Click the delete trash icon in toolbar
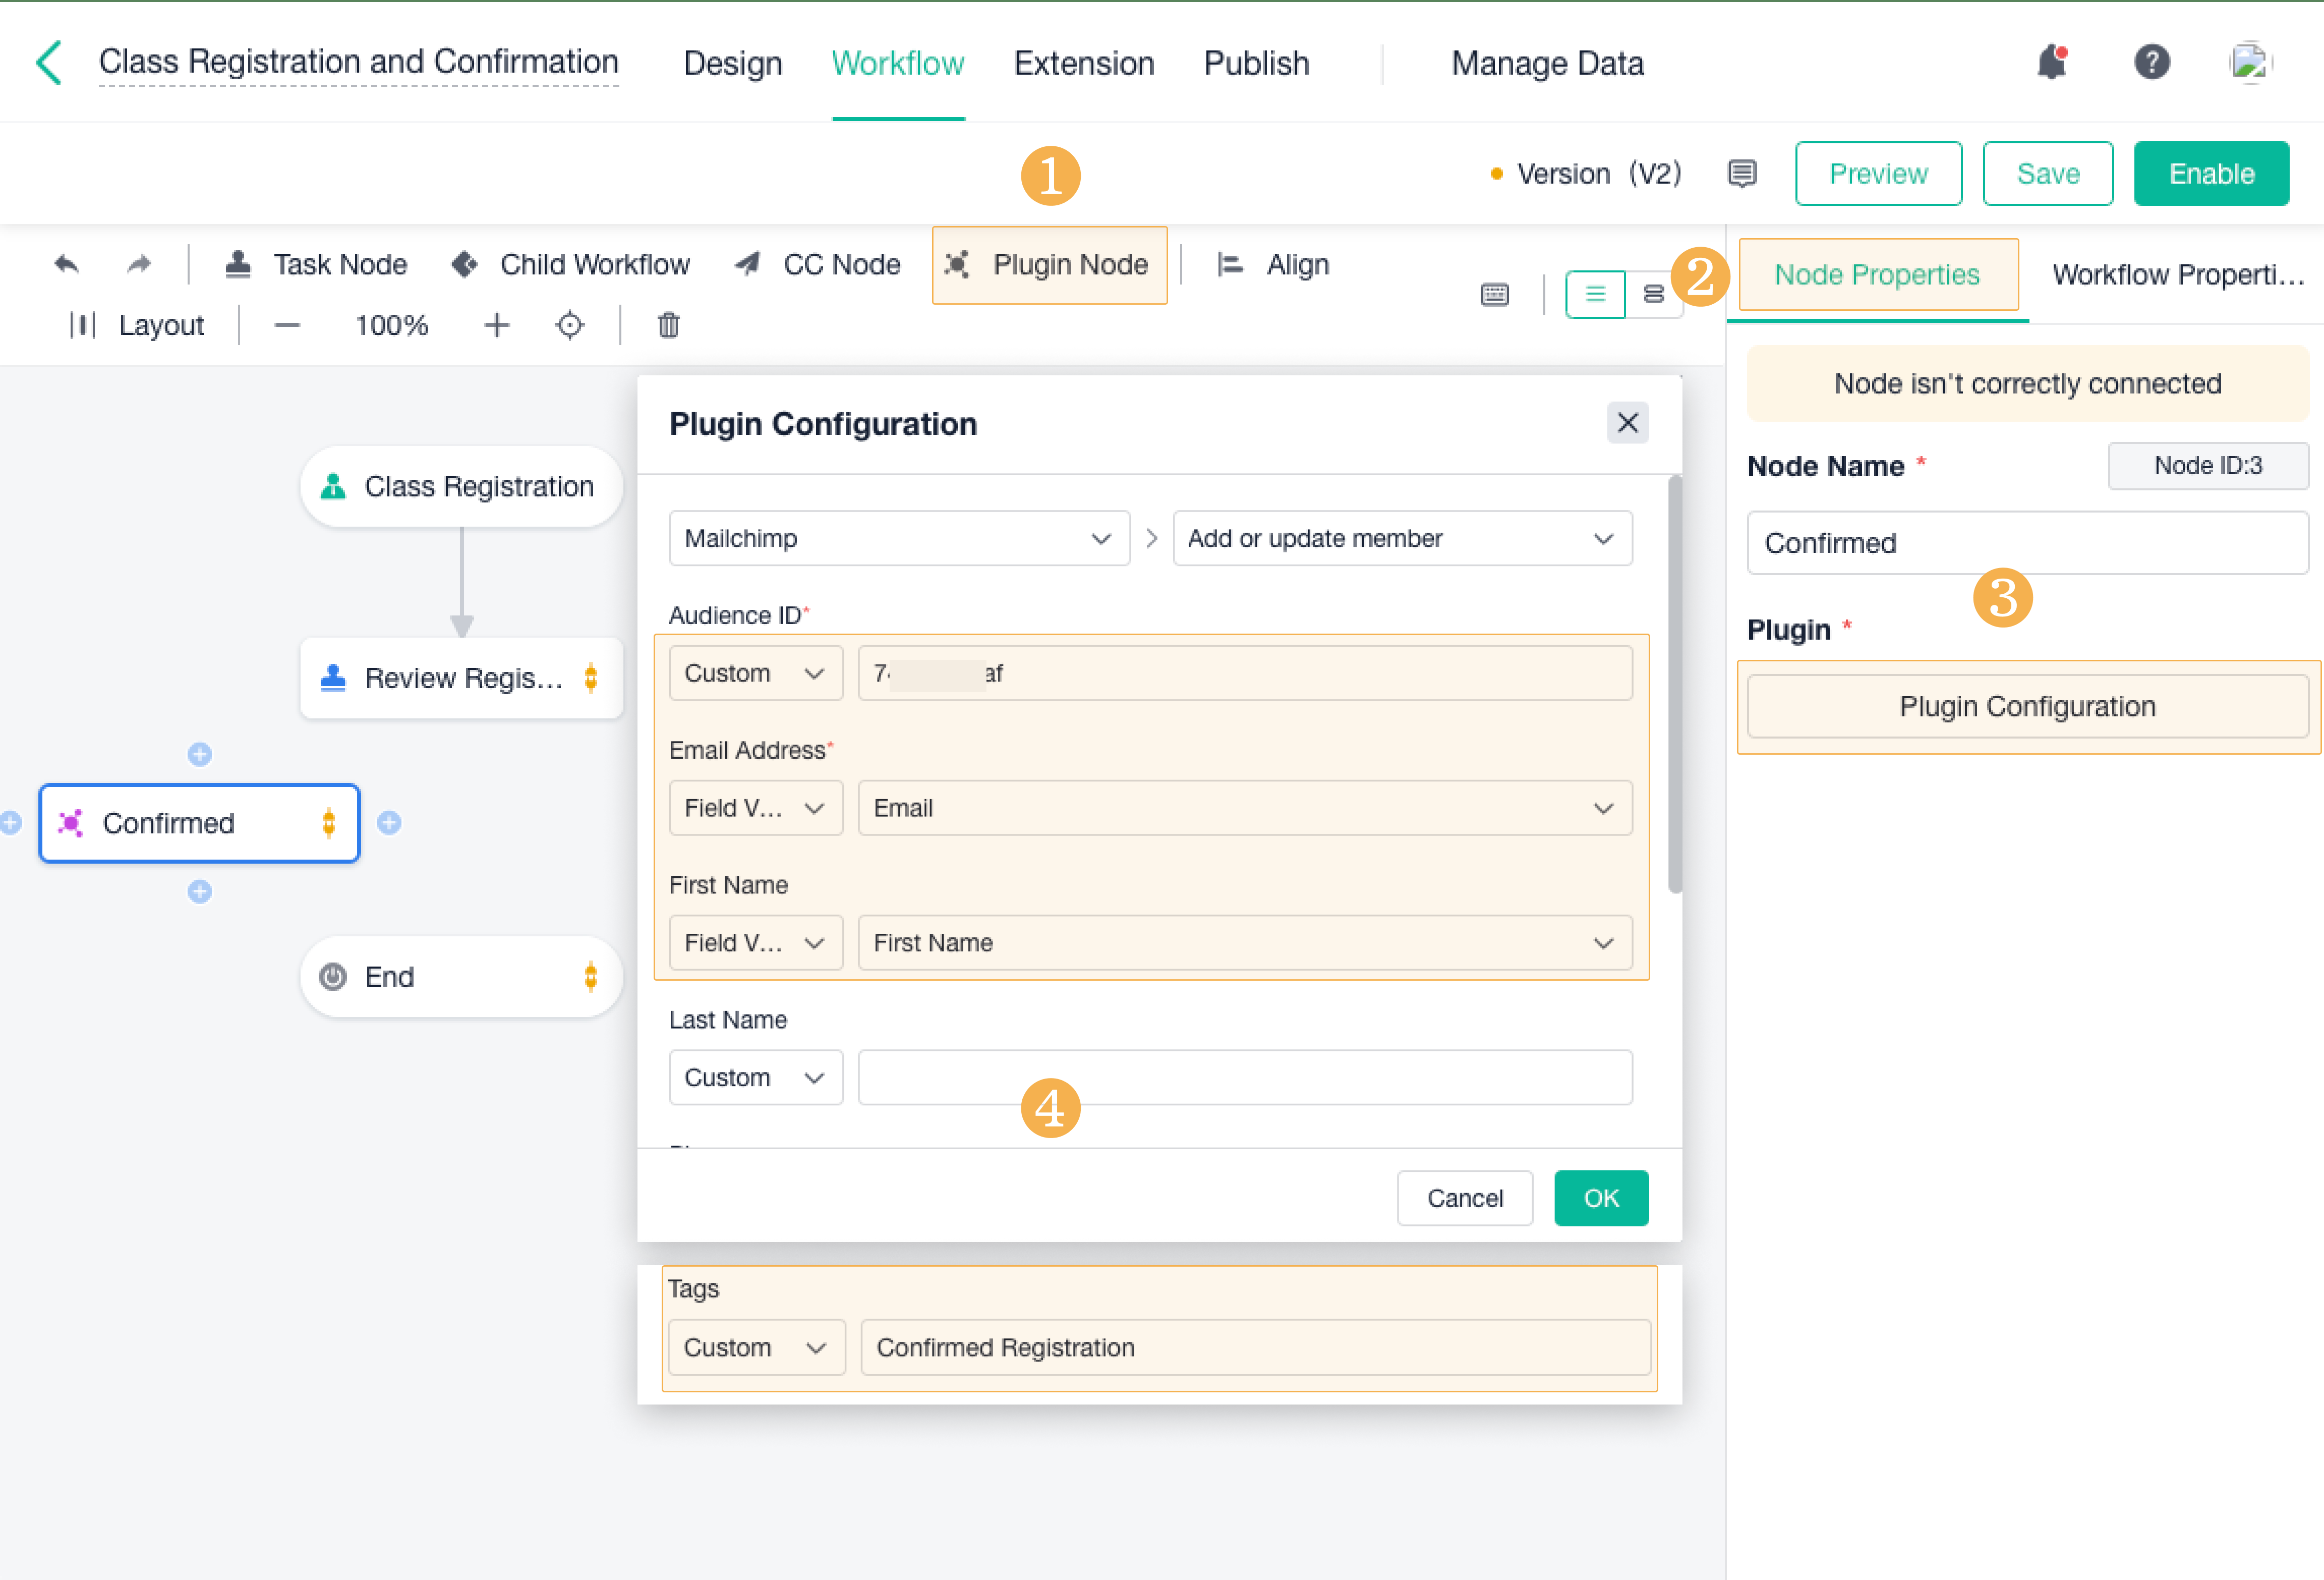Image resolution: width=2324 pixels, height=1580 pixels. [668, 325]
